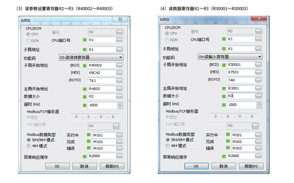This screenshot has width=294, height=183.
Task: Click the browse button beside the R3001 field
Action: coord(258,88)
